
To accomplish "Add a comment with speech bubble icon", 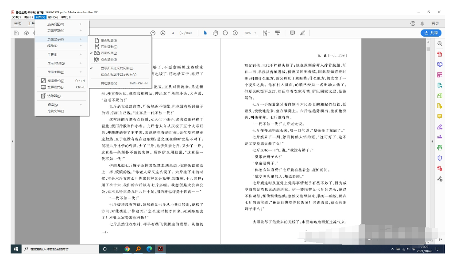I will click(293, 33).
